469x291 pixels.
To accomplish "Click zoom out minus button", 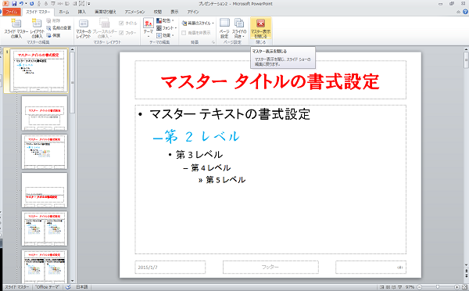I will 419,287.
